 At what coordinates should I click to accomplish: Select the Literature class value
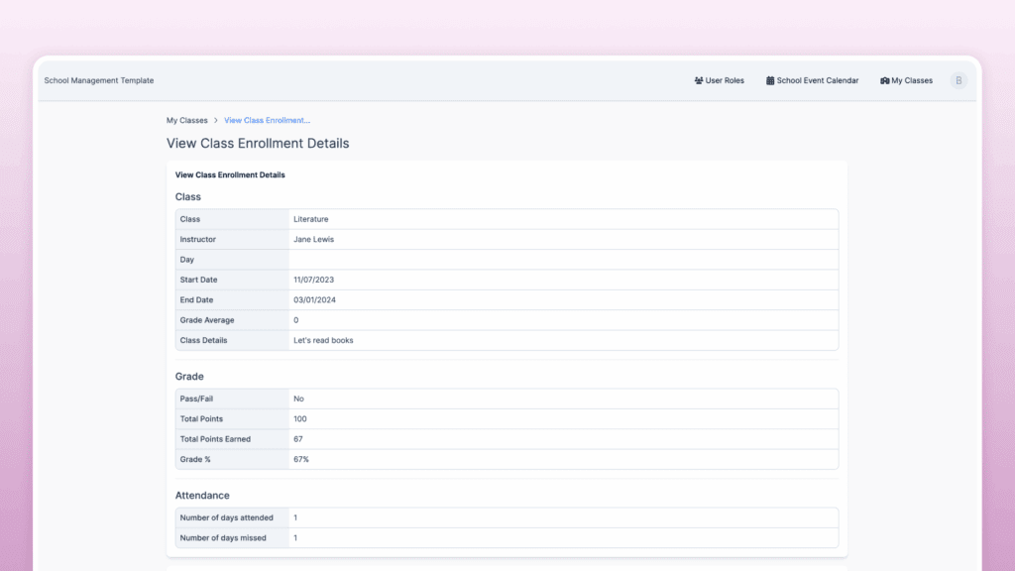point(310,219)
